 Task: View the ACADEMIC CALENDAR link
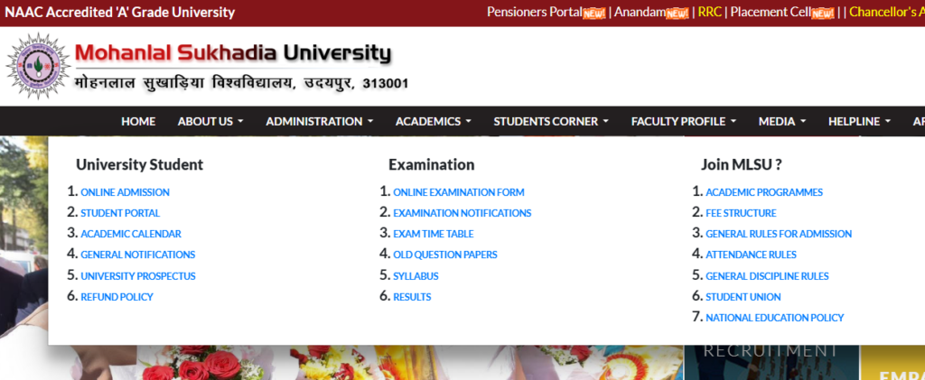pyautogui.click(x=130, y=234)
